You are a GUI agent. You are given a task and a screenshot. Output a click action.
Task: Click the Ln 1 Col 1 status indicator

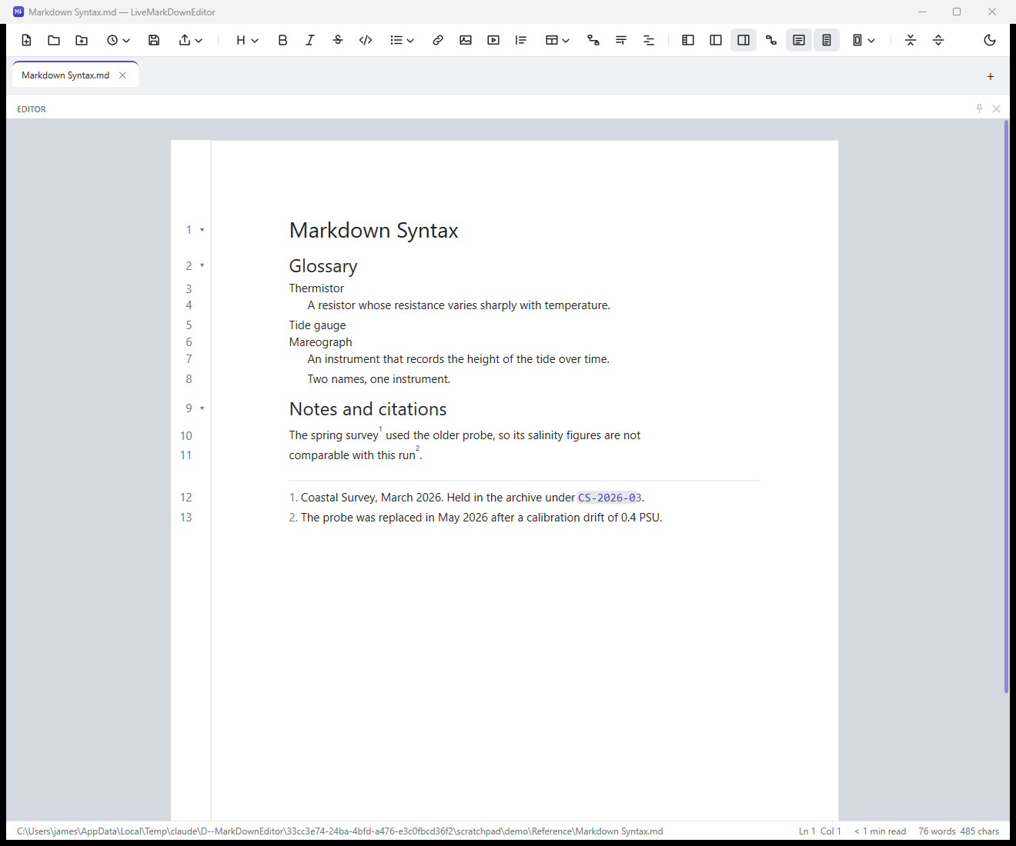pos(820,831)
